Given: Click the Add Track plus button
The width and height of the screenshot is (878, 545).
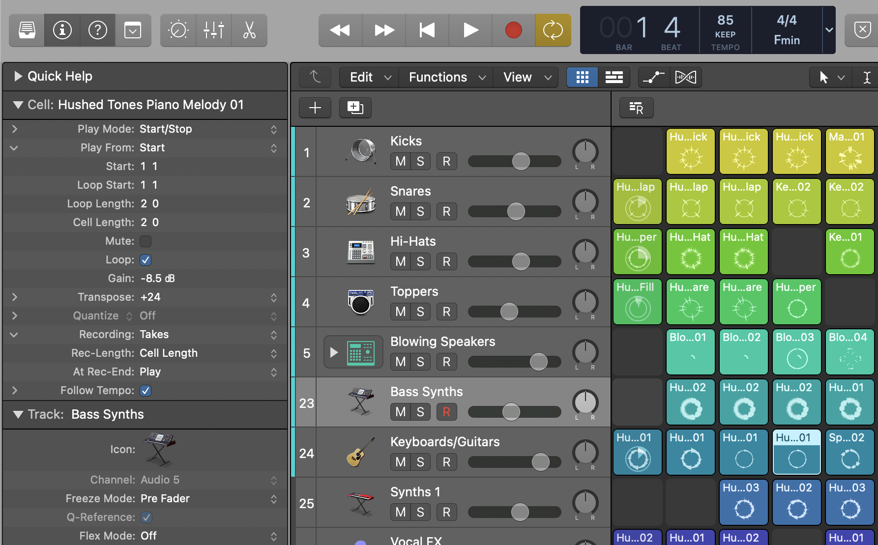Looking at the screenshot, I should tap(315, 108).
